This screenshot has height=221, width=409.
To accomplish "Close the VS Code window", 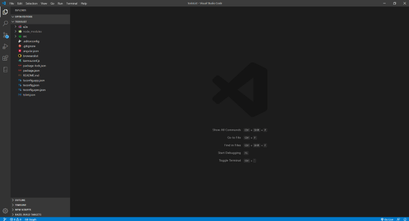I will click(x=404, y=3).
